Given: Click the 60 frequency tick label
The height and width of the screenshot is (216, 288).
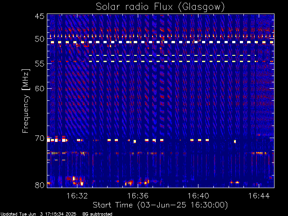Looking at the screenshot, I should pyautogui.click(x=40, y=89).
